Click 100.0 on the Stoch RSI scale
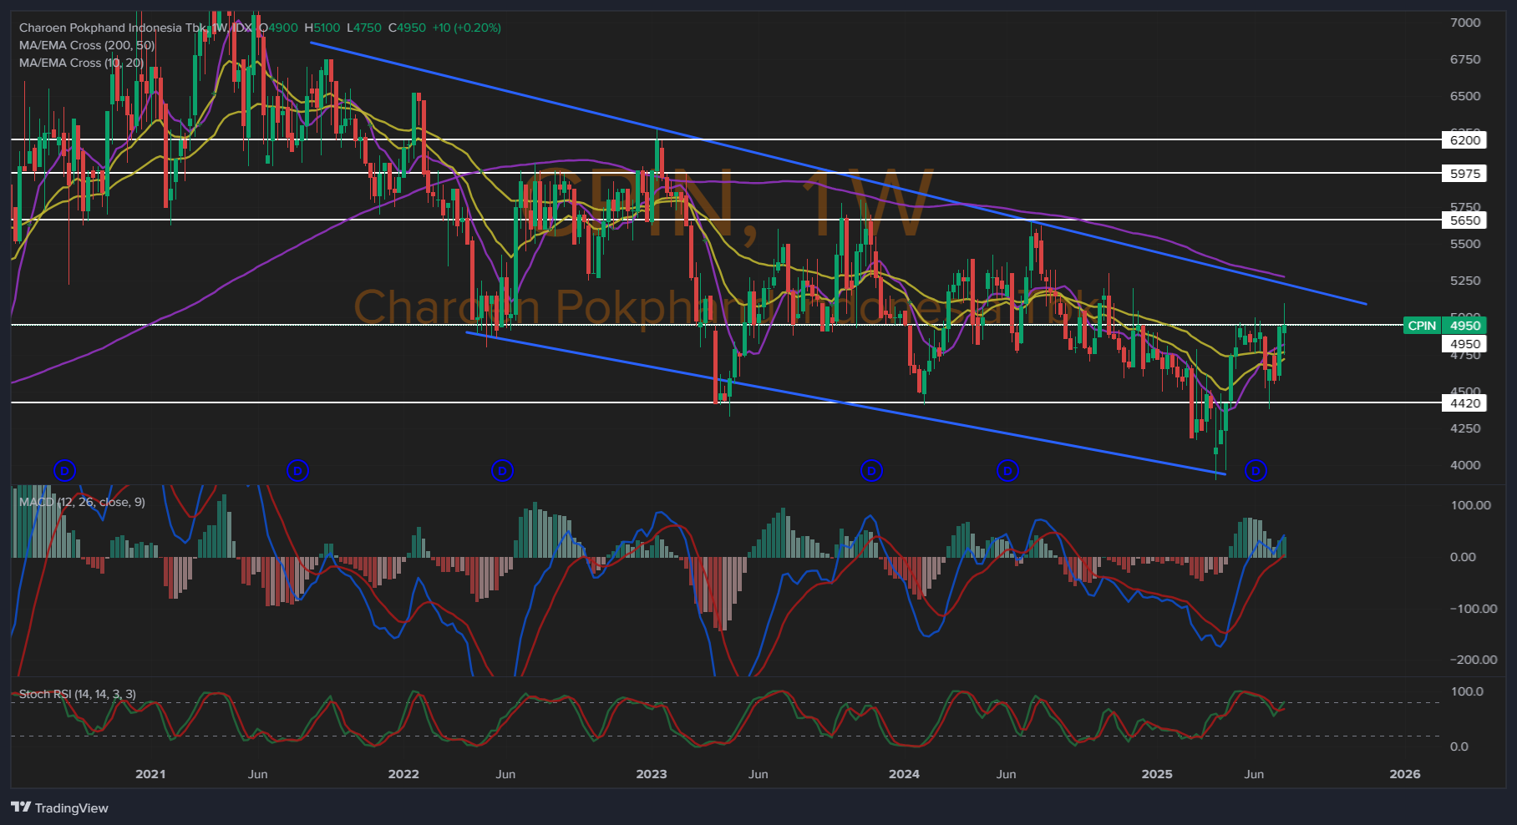This screenshot has height=825, width=1517. (x=1467, y=691)
